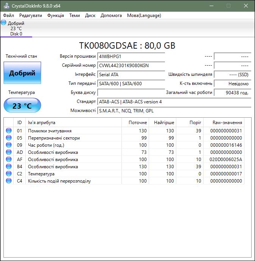Click status orb for attribute 01
This screenshot has width=255, height=261.
pos(9,130)
